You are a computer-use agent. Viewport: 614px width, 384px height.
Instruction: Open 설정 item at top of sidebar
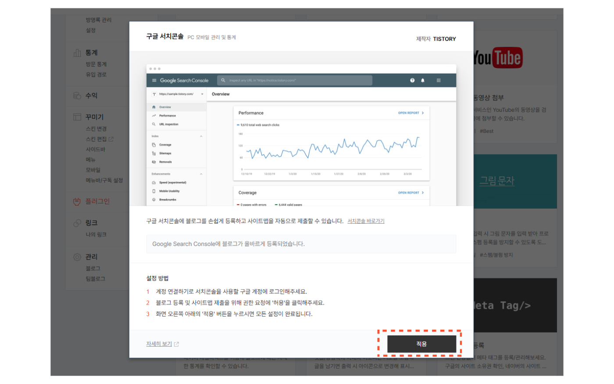tap(91, 30)
